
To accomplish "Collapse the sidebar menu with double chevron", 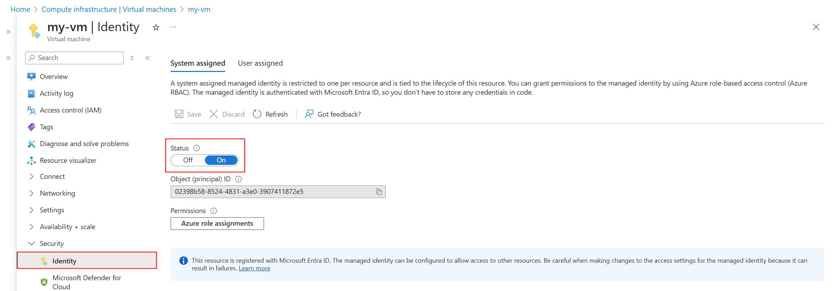I will [x=148, y=58].
